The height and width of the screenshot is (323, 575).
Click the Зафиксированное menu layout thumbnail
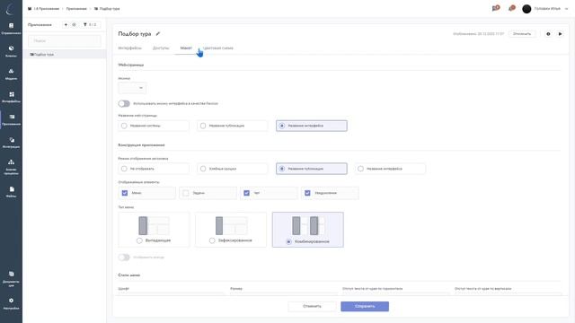point(231,225)
